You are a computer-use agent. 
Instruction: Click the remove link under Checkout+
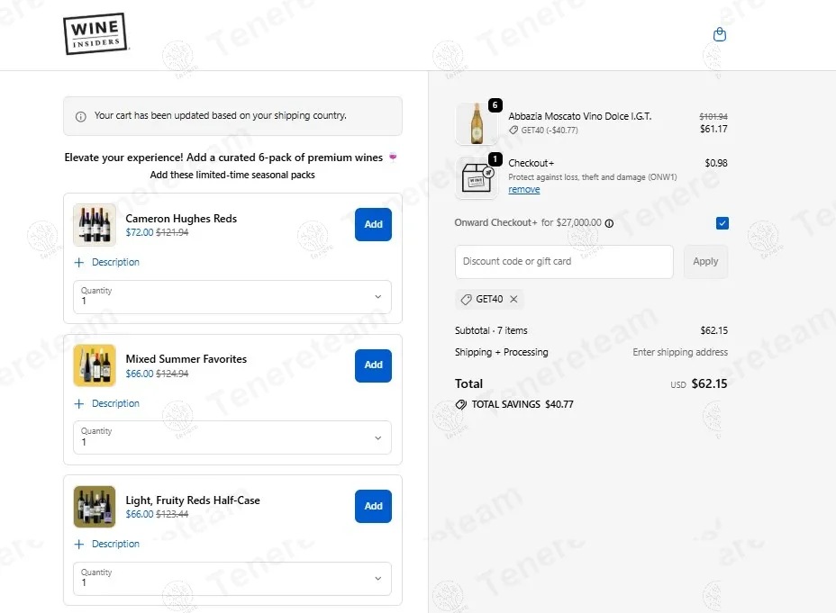tap(523, 190)
